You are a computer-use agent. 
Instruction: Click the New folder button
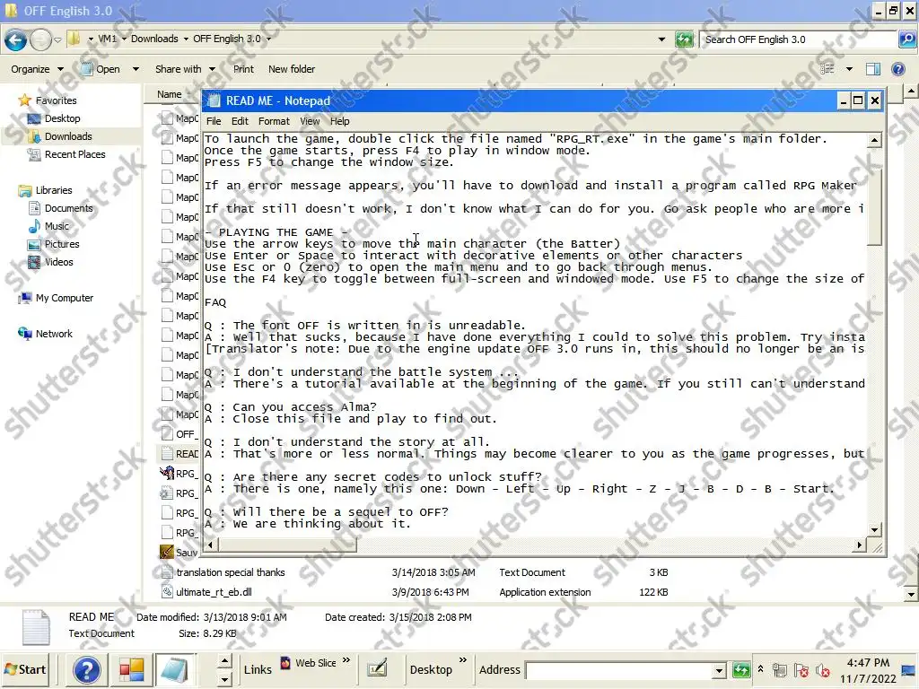(292, 69)
